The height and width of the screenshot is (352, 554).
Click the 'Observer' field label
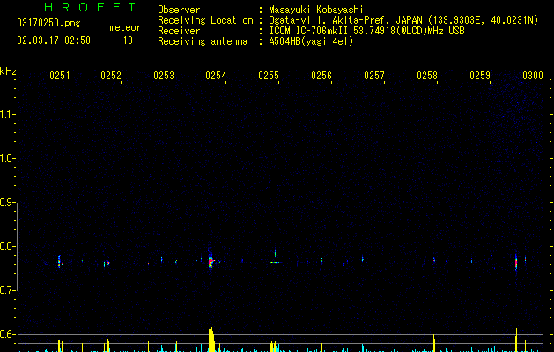pos(179,10)
